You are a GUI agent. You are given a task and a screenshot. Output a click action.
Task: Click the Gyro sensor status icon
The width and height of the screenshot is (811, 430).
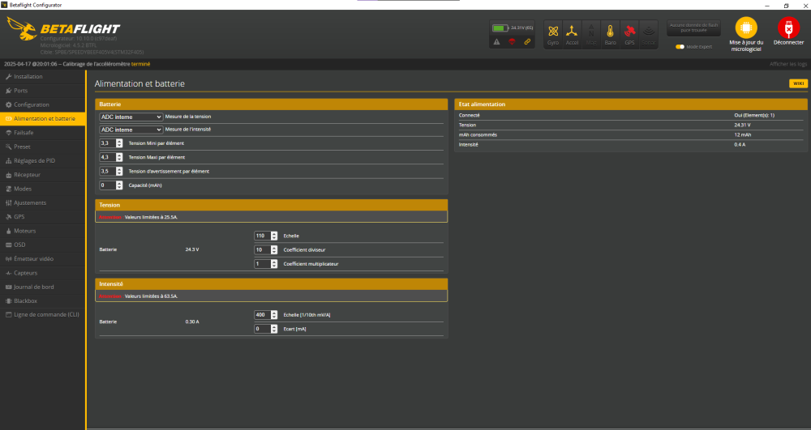tap(553, 32)
